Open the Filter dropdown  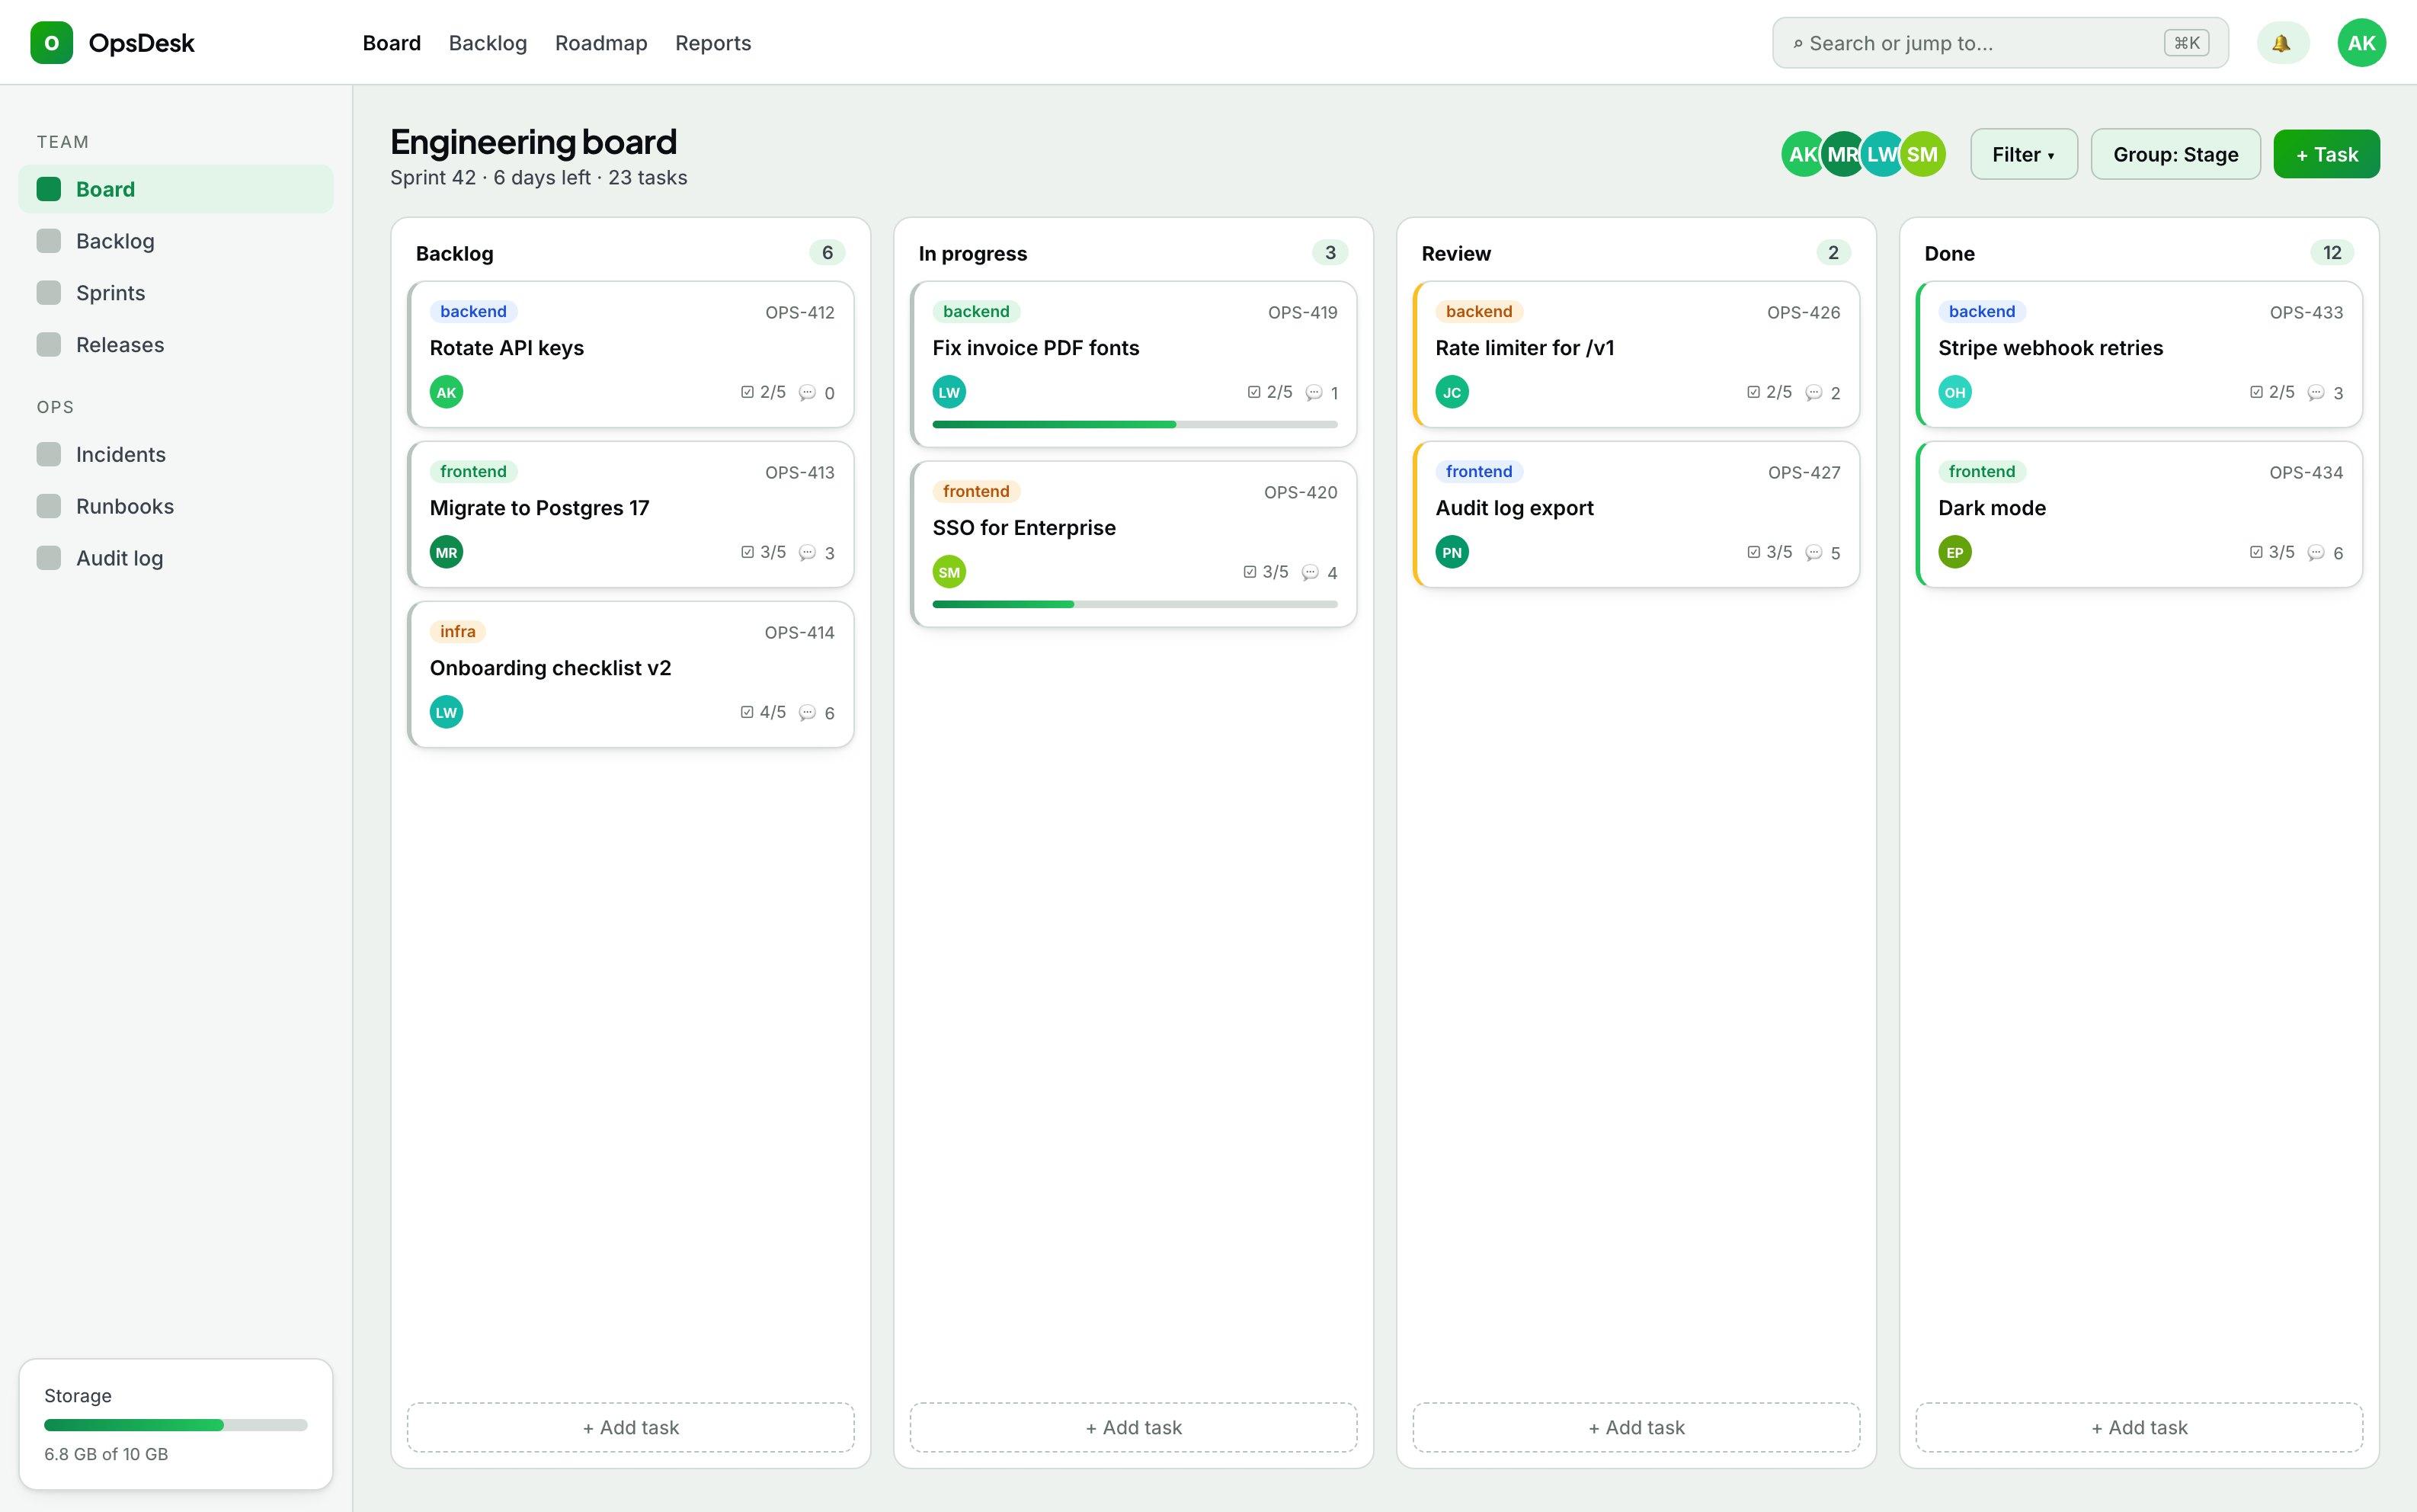click(2024, 154)
